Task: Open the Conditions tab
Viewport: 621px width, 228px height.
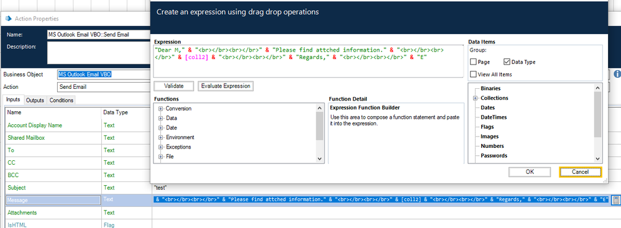Action: point(61,101)
